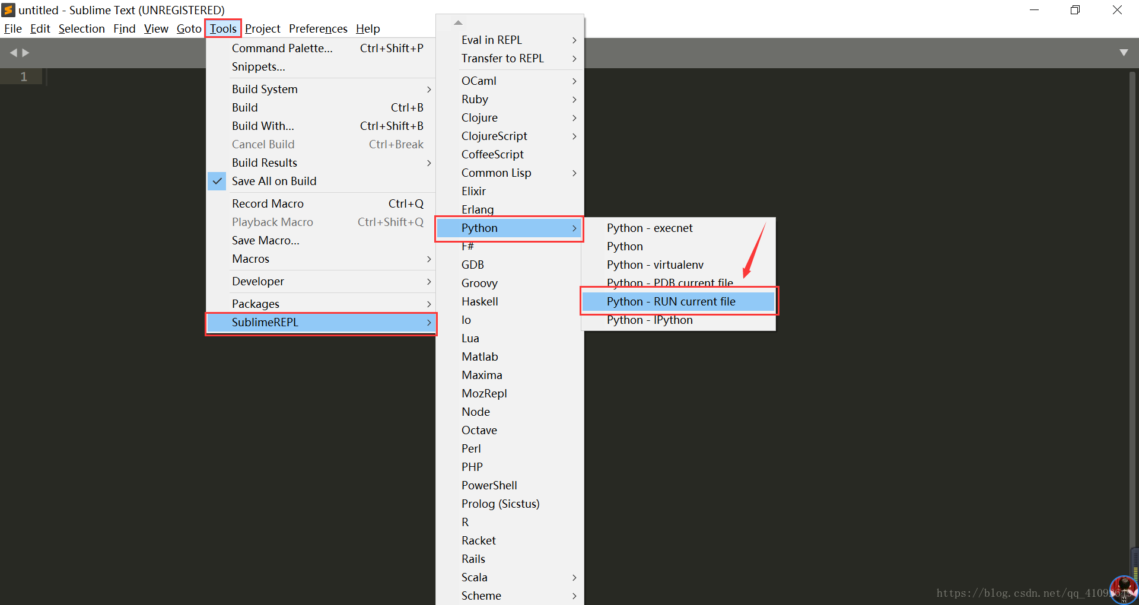Image resolution: width=1139 pixels, height=605 pixels.
Task: Open the View menu
Action: pos(156,28)
